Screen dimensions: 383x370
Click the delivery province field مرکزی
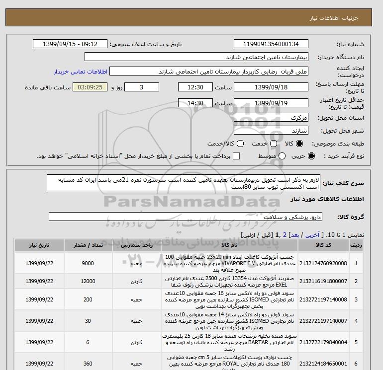click(271, 118)
